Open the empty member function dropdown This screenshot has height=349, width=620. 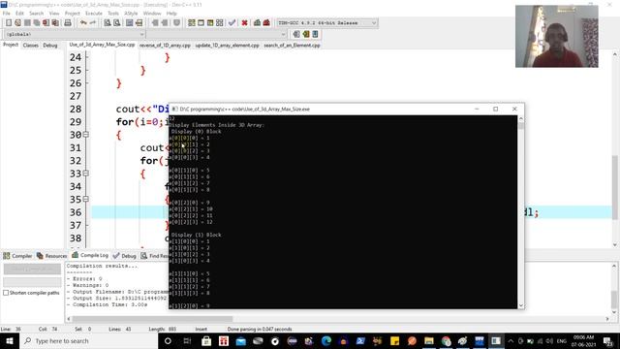click(x=216, y=35)
